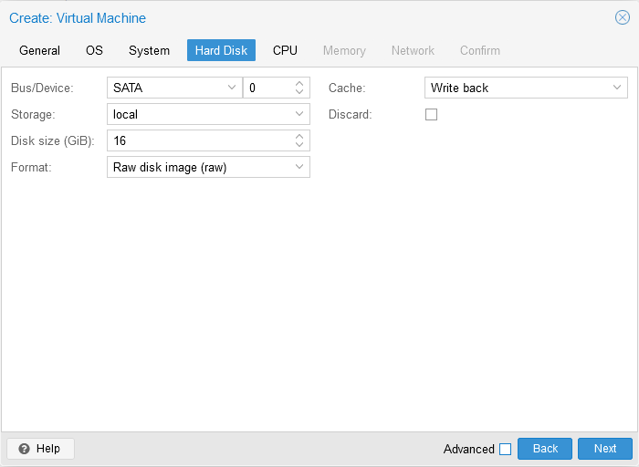Increment the device number spinner

click(299, 83)
